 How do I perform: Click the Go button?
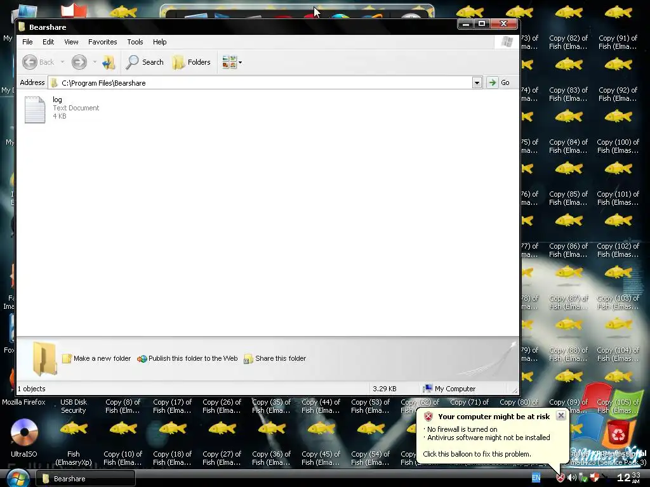pos(499,82)
